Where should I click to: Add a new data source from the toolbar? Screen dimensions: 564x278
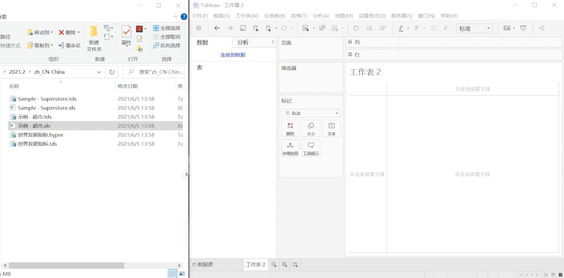256,28
